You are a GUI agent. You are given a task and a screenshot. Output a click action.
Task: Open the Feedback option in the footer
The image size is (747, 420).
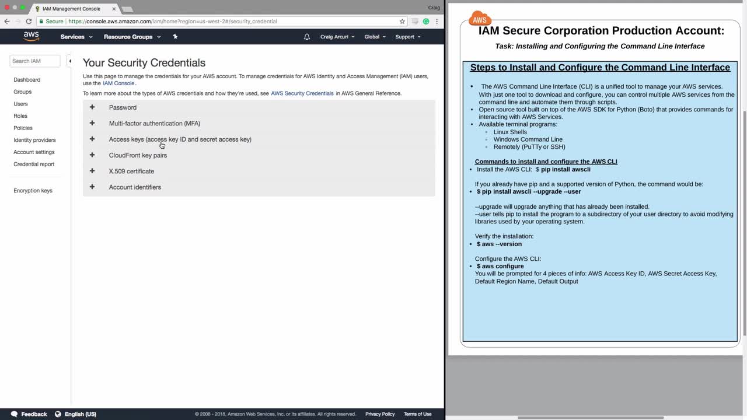tap(29, 414)
